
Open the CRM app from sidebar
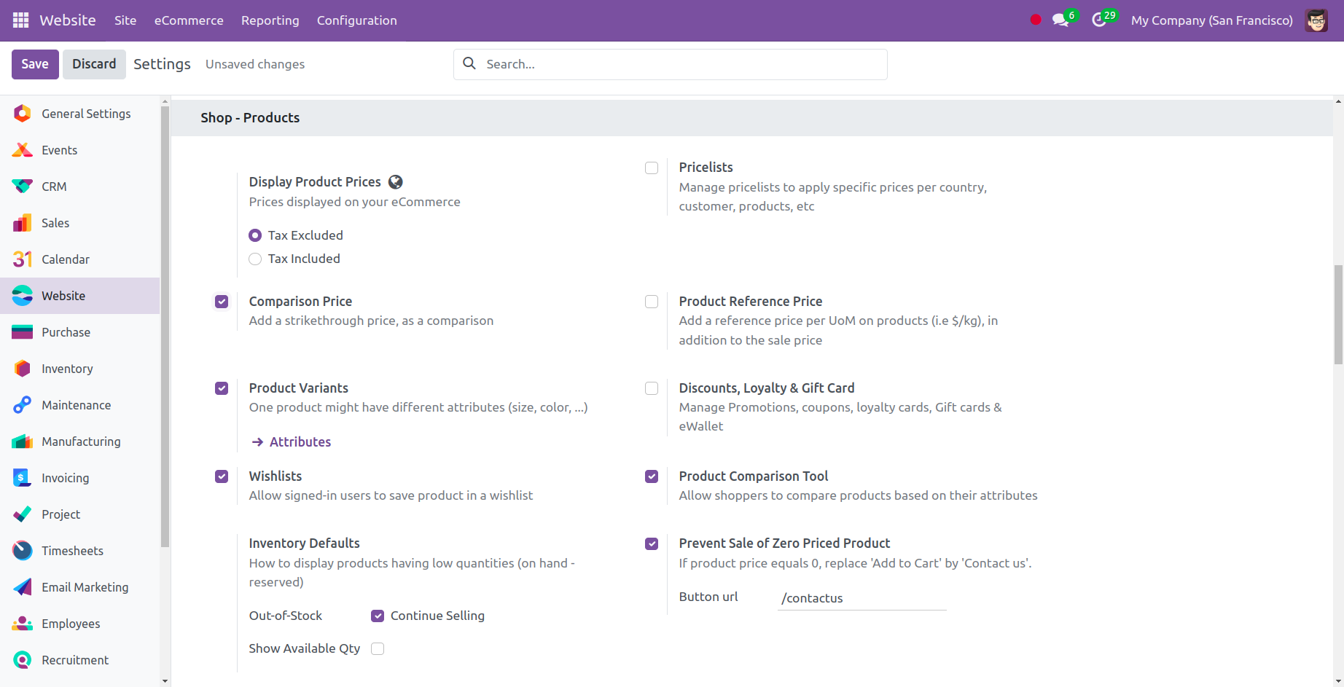22,186
